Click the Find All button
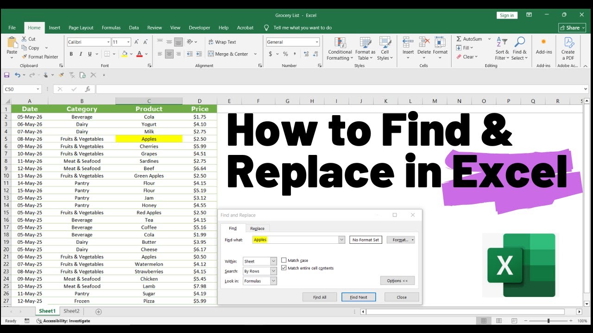Viewport: 593px width, 333px height. [320, 297]
